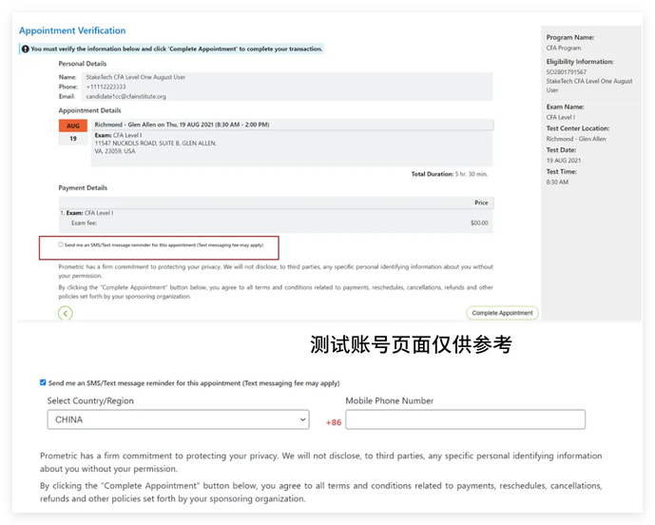Click the Richmond - Glen Allen appointment header row
Viewport: 655px width, 525px height.
click(293, 125)
